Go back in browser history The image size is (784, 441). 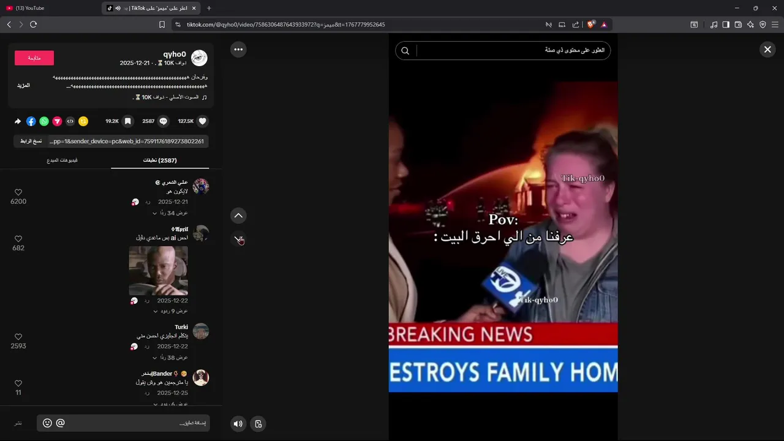coord(9,24)
